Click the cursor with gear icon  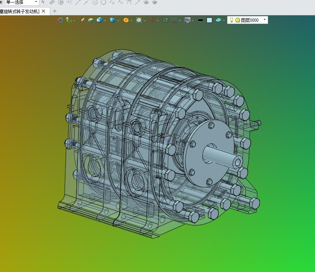pos(52,2)
